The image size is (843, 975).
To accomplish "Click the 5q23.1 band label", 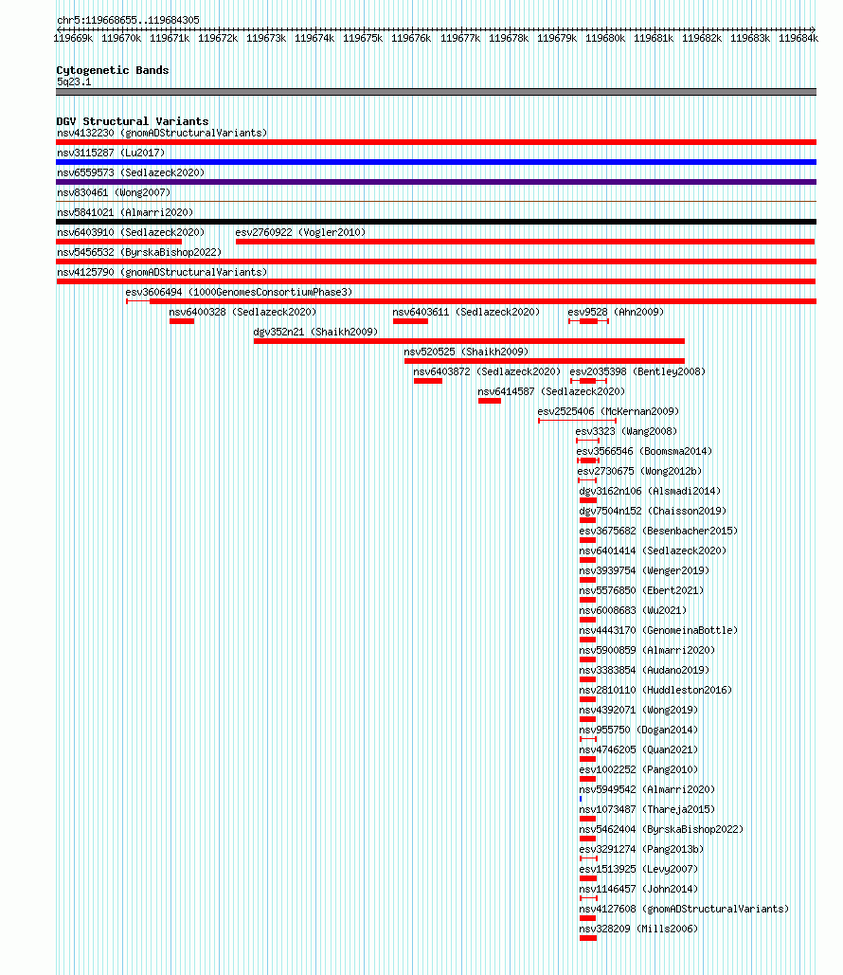I will pos(74,82).
